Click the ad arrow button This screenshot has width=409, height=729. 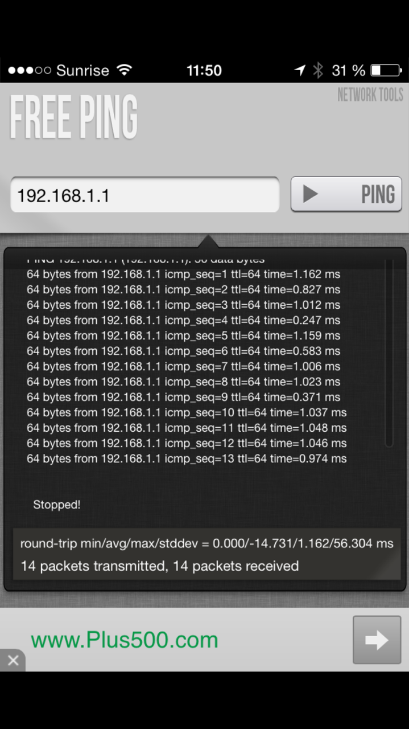tap(377, 640)
